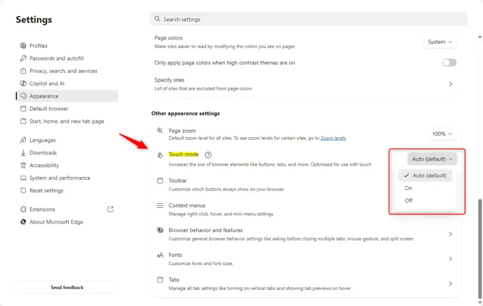Collapse the Touch mode Auto (default) dropdown
This screenshot has height=306, width=483.
click(432, 159)
